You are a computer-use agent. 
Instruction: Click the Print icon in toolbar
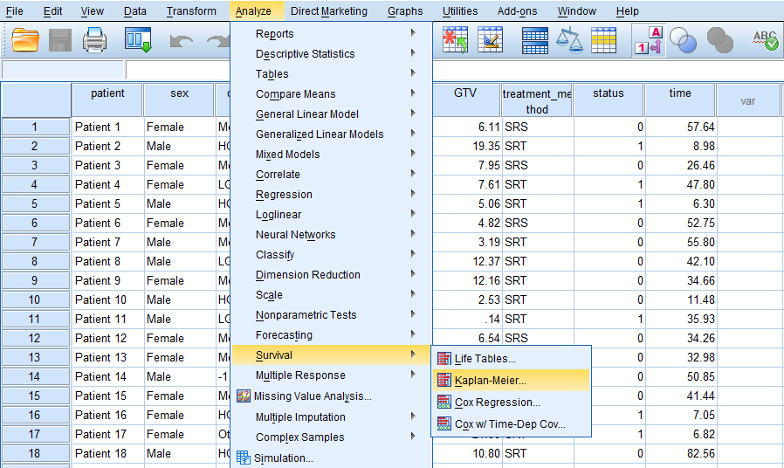[x=94, y=40]
